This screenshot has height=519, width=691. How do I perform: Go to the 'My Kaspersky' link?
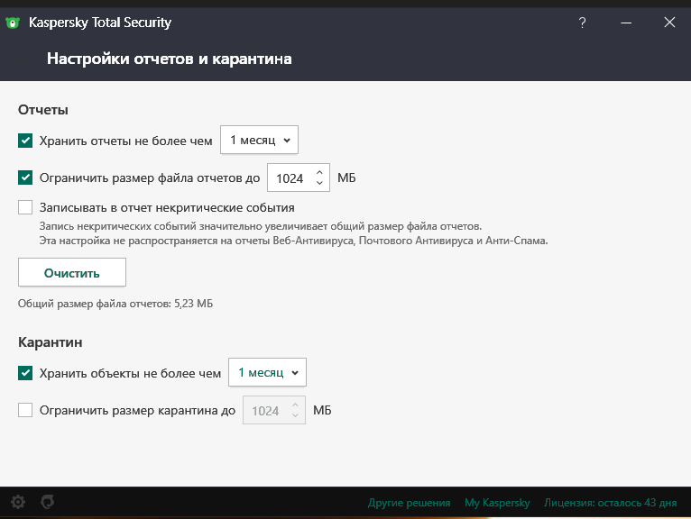pyautogui.click(x=496, y=503)
